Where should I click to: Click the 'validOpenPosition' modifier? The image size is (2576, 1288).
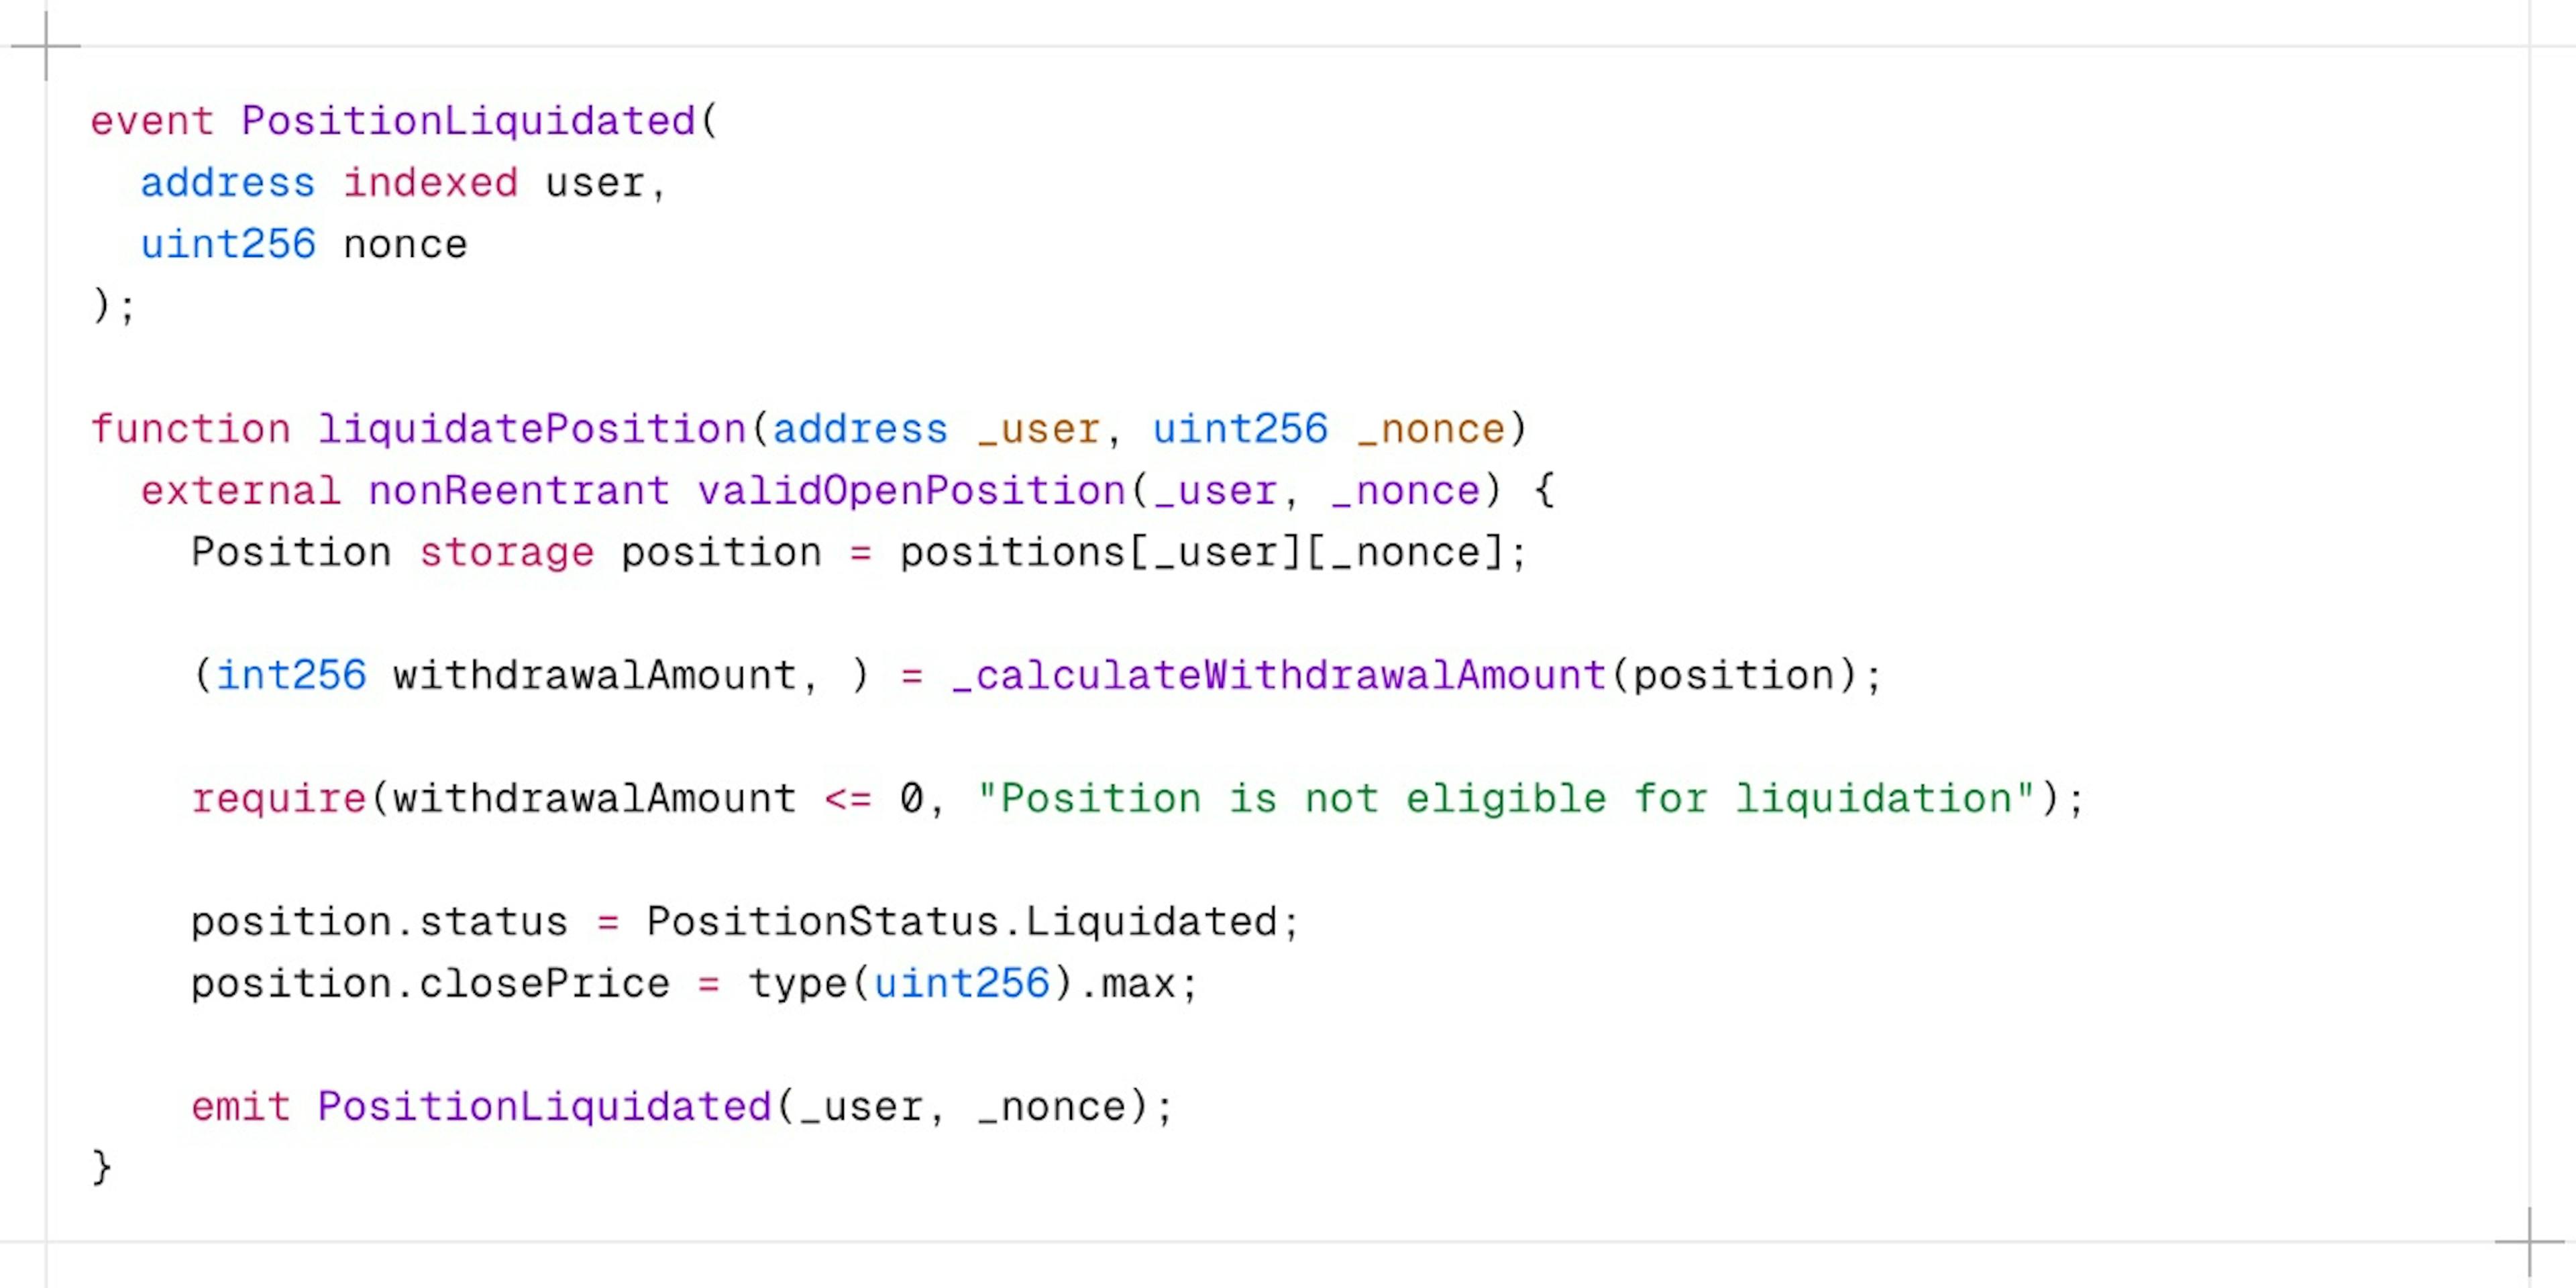tap(912, 491)
